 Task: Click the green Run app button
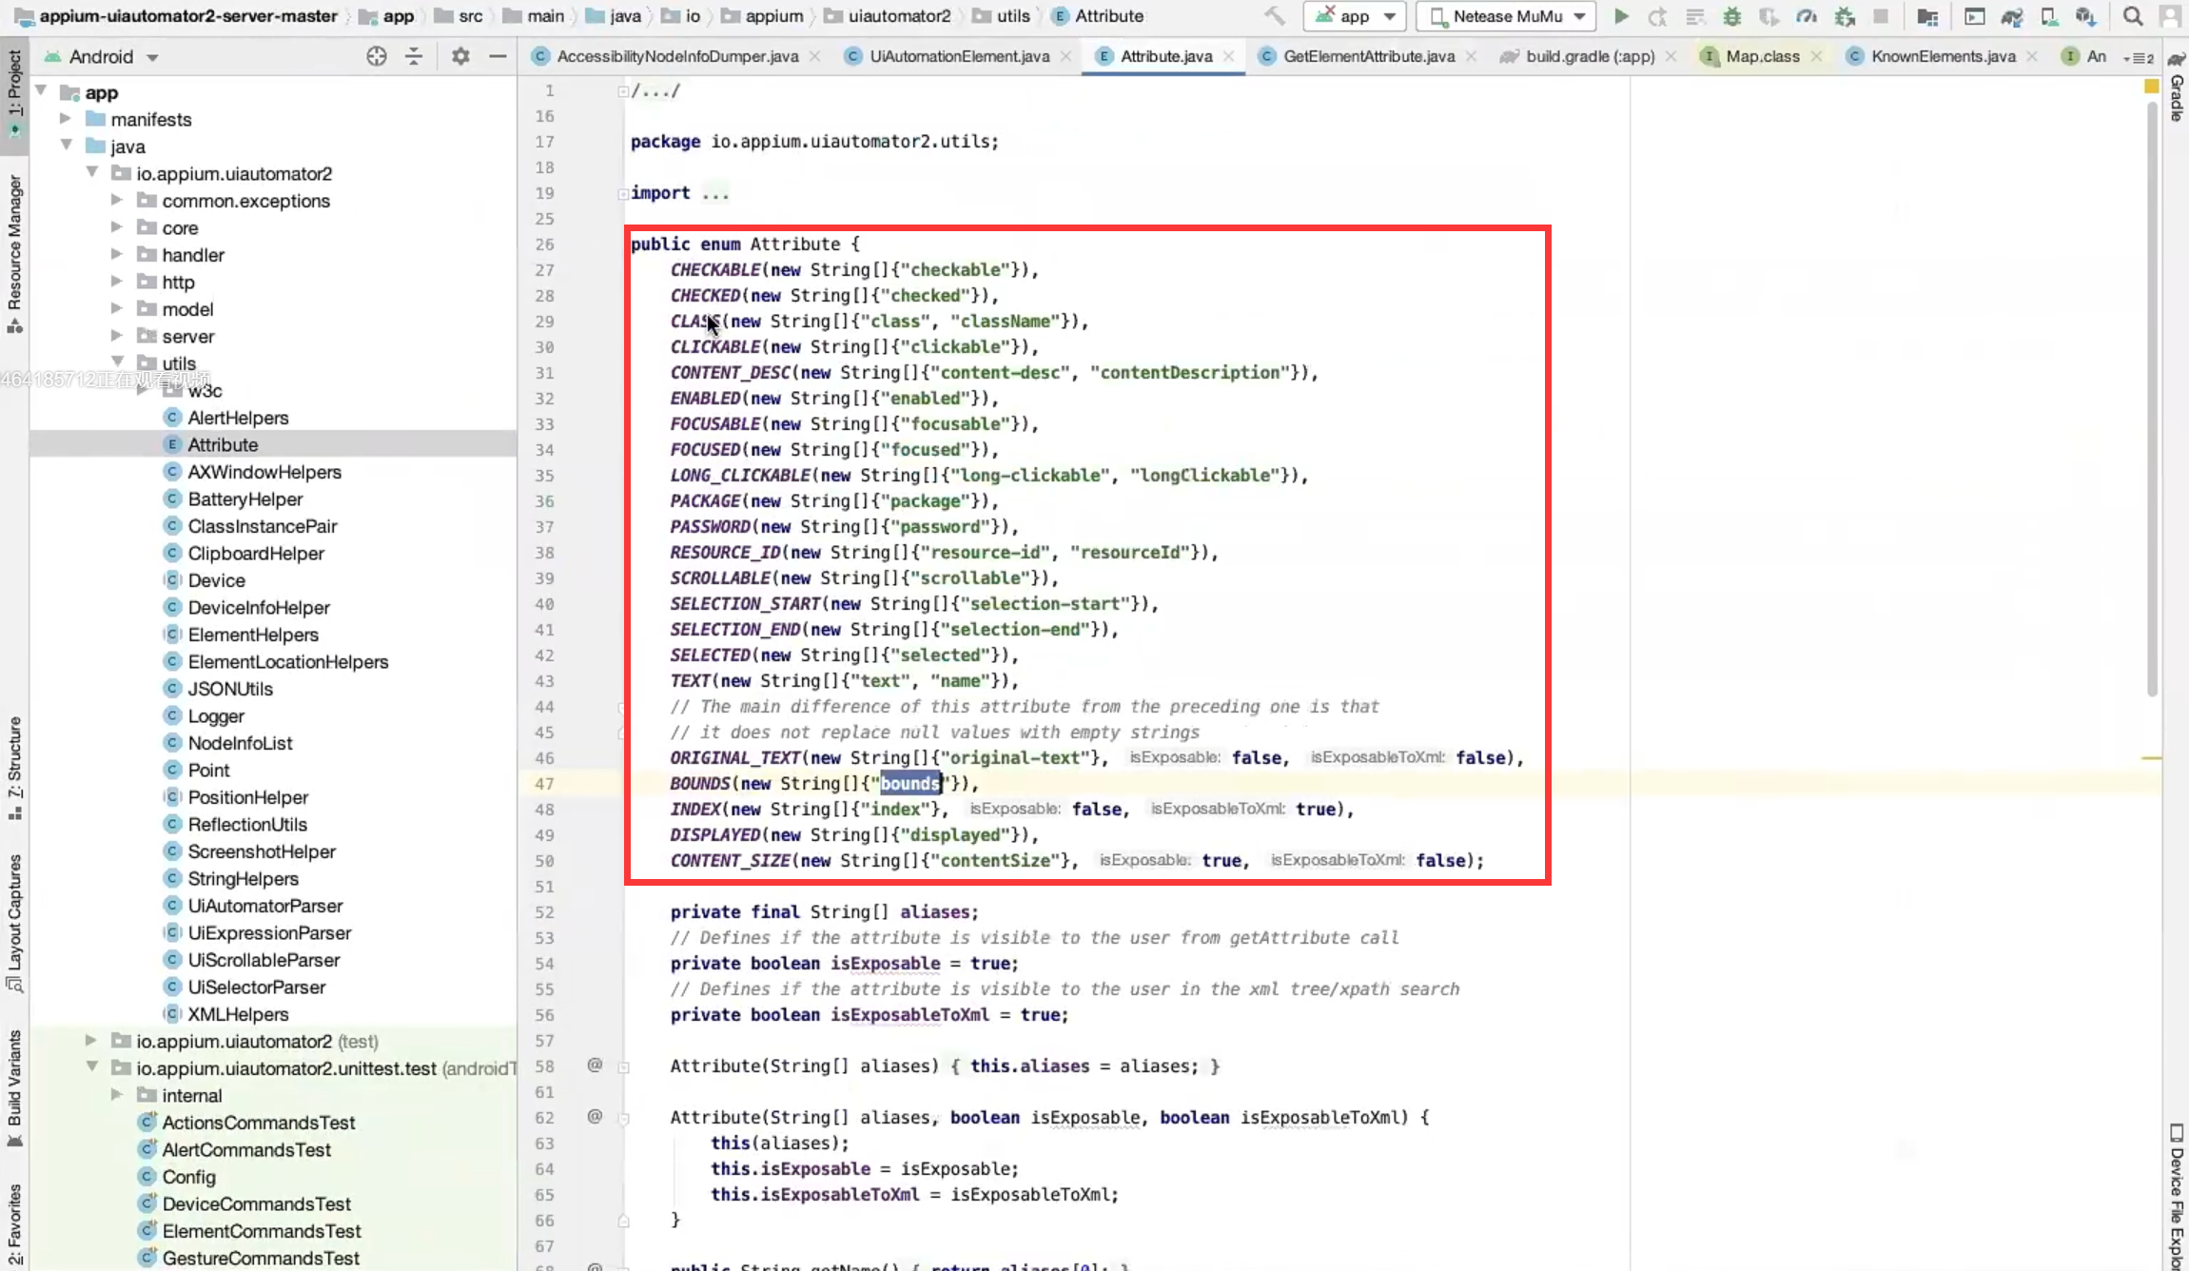(x=1621, y=16)
